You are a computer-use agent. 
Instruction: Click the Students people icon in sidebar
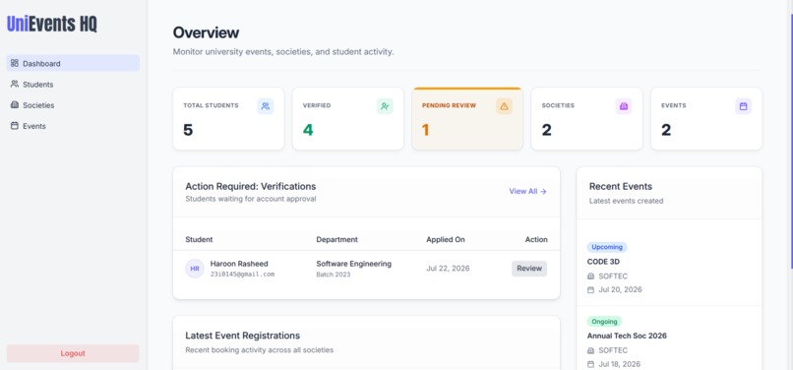pos(14,84)
